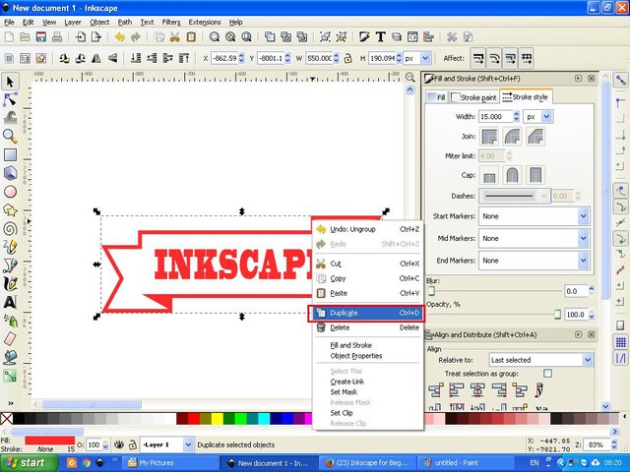Screen dimensions: 630x472
Task: Click the XML editor toolbar icon
Action: point(412,37)
